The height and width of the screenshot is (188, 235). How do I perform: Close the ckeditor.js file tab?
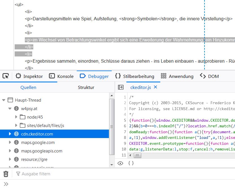[x=155, y=87]
